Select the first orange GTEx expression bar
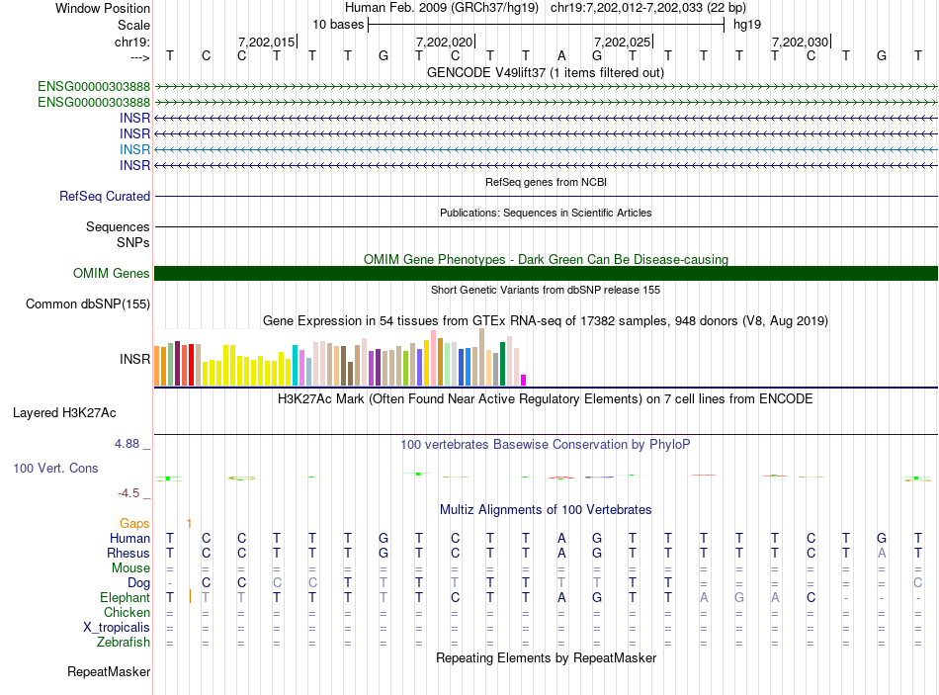This screenshot has width=939, height=695. coord(157,367)
